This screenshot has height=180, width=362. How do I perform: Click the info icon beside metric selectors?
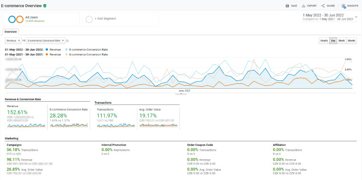[x=67, y=41]
